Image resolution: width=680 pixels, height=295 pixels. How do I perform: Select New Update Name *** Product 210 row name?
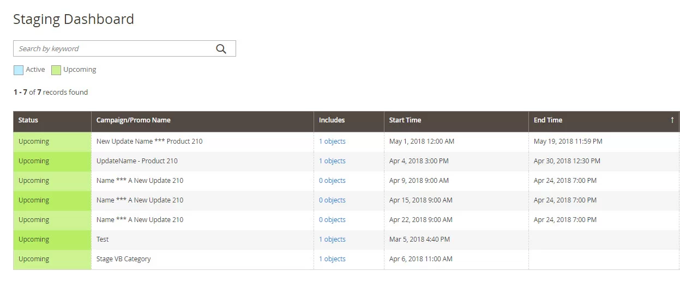point(149,142)
